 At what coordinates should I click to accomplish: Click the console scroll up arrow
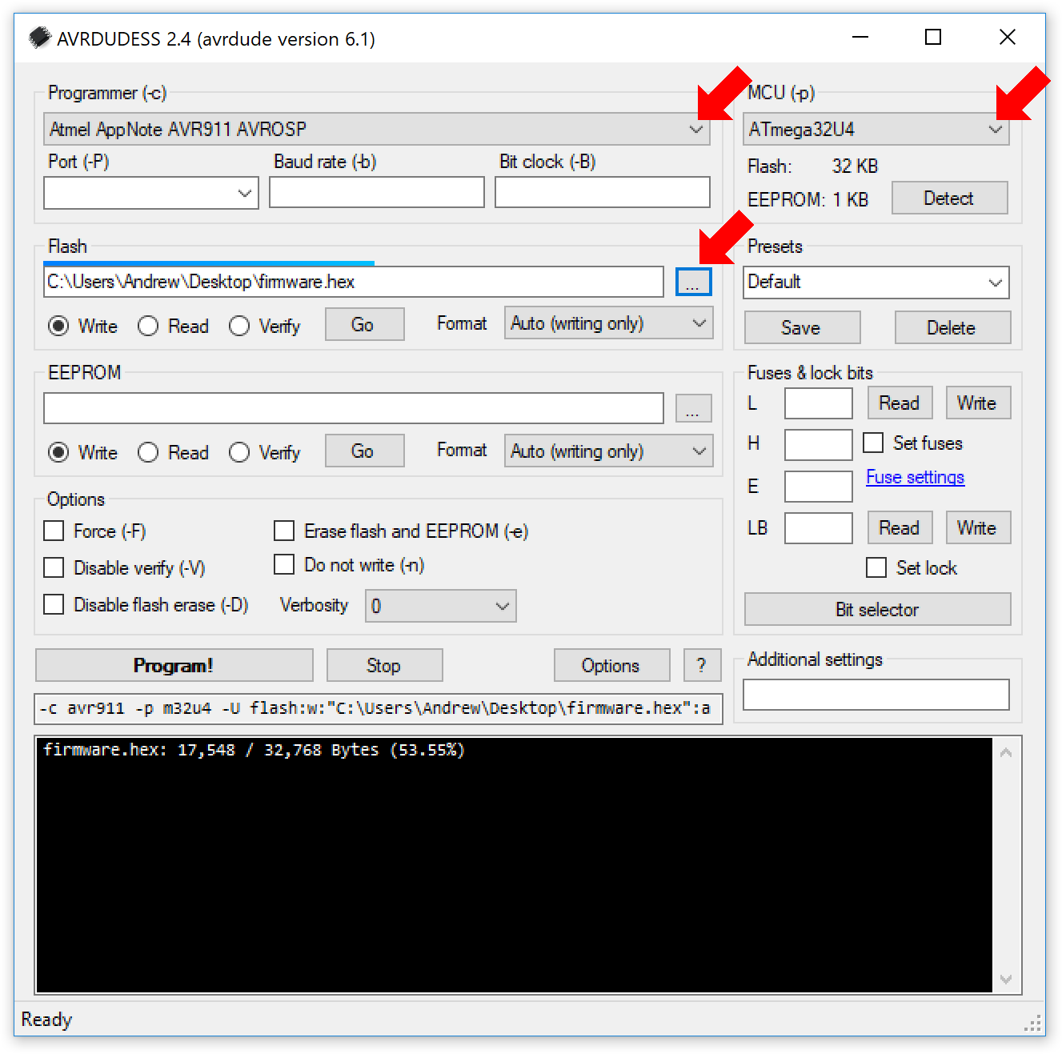(x=1006, y=752)
